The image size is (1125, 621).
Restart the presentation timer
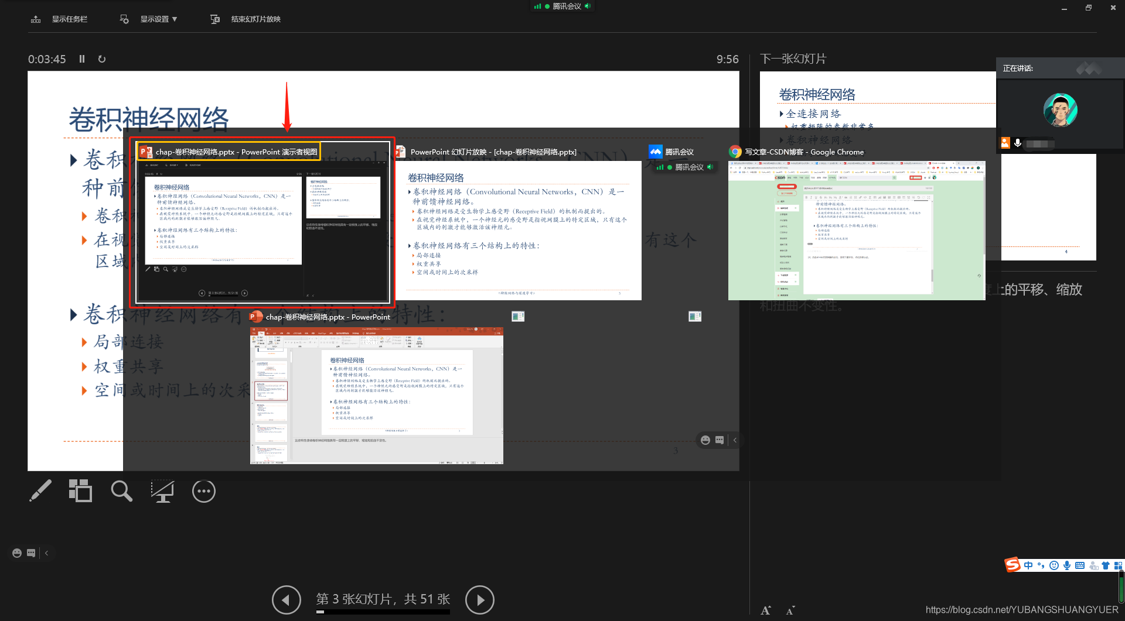(102, 59)
